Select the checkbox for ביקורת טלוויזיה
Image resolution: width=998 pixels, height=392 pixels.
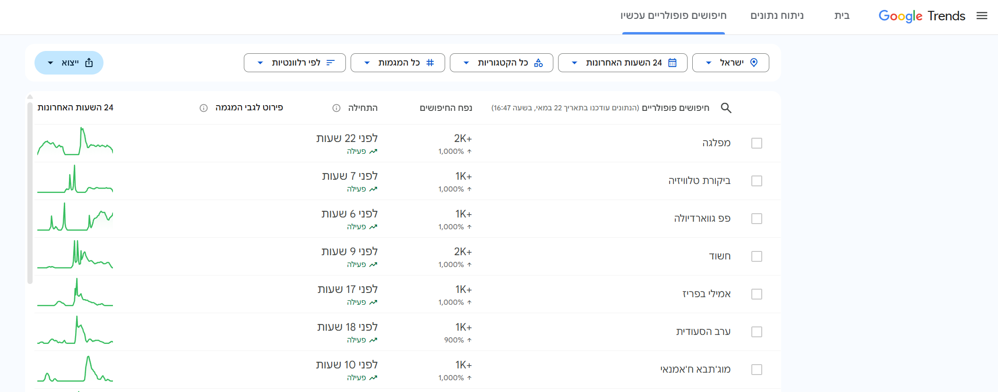point(757,181)
